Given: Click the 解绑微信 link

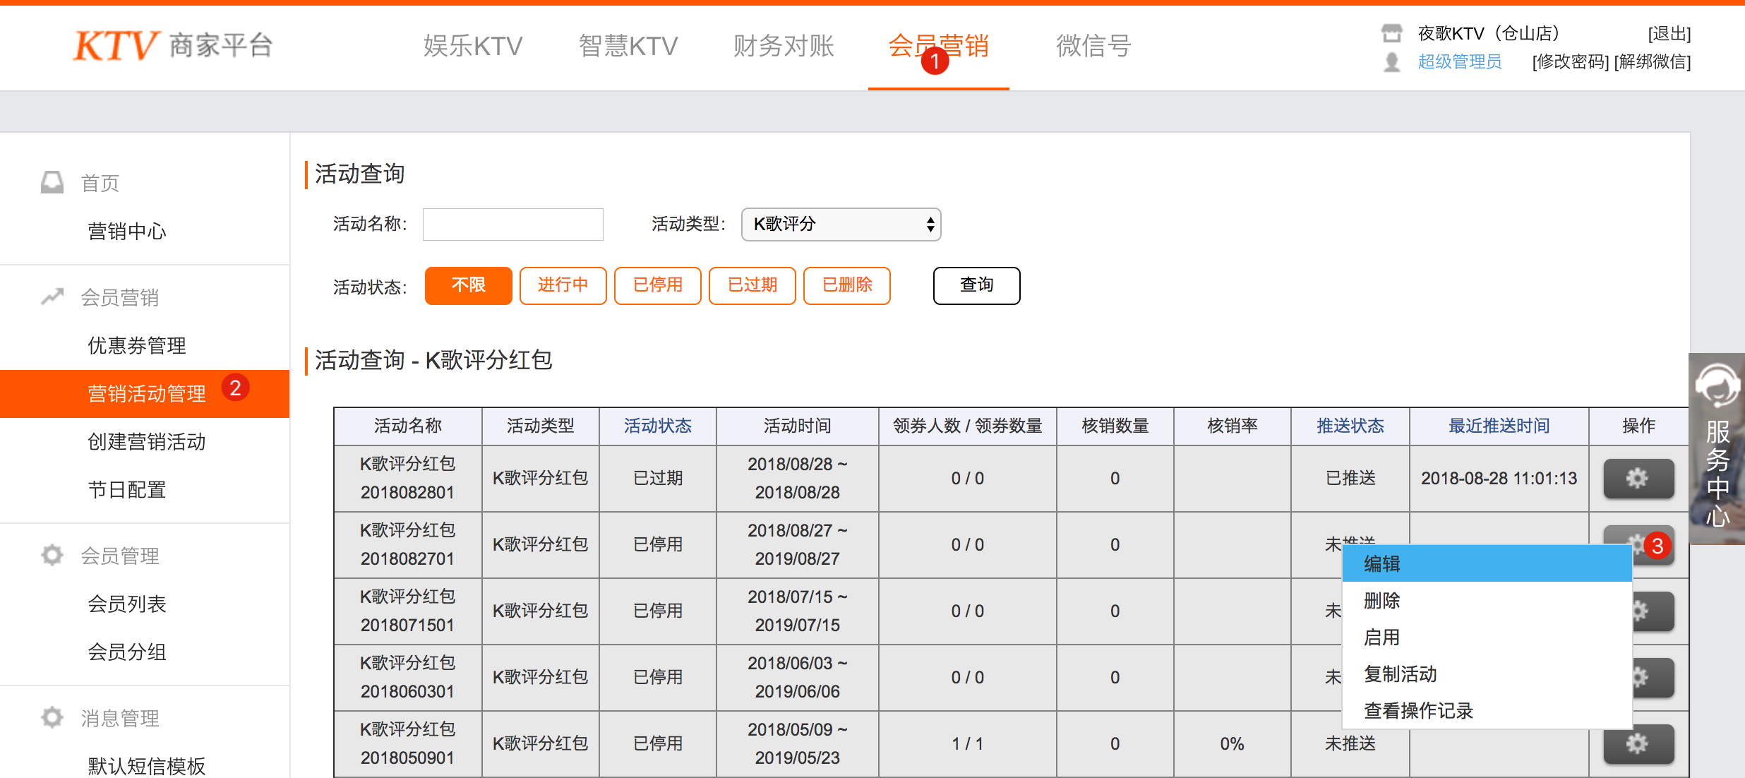Looking at the screenshot, I should tap(1653, 62).
